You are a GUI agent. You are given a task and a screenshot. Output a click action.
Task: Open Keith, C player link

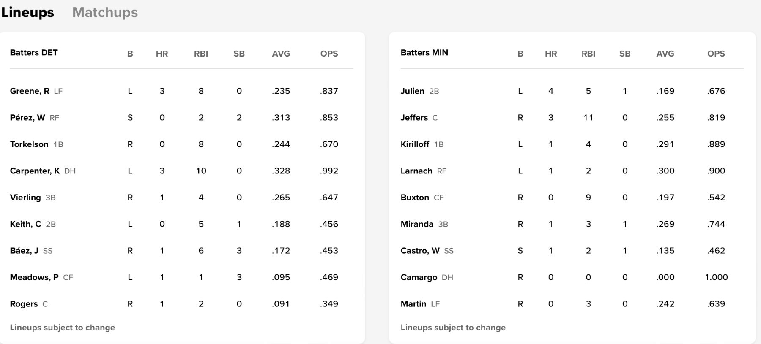[25, 224]
